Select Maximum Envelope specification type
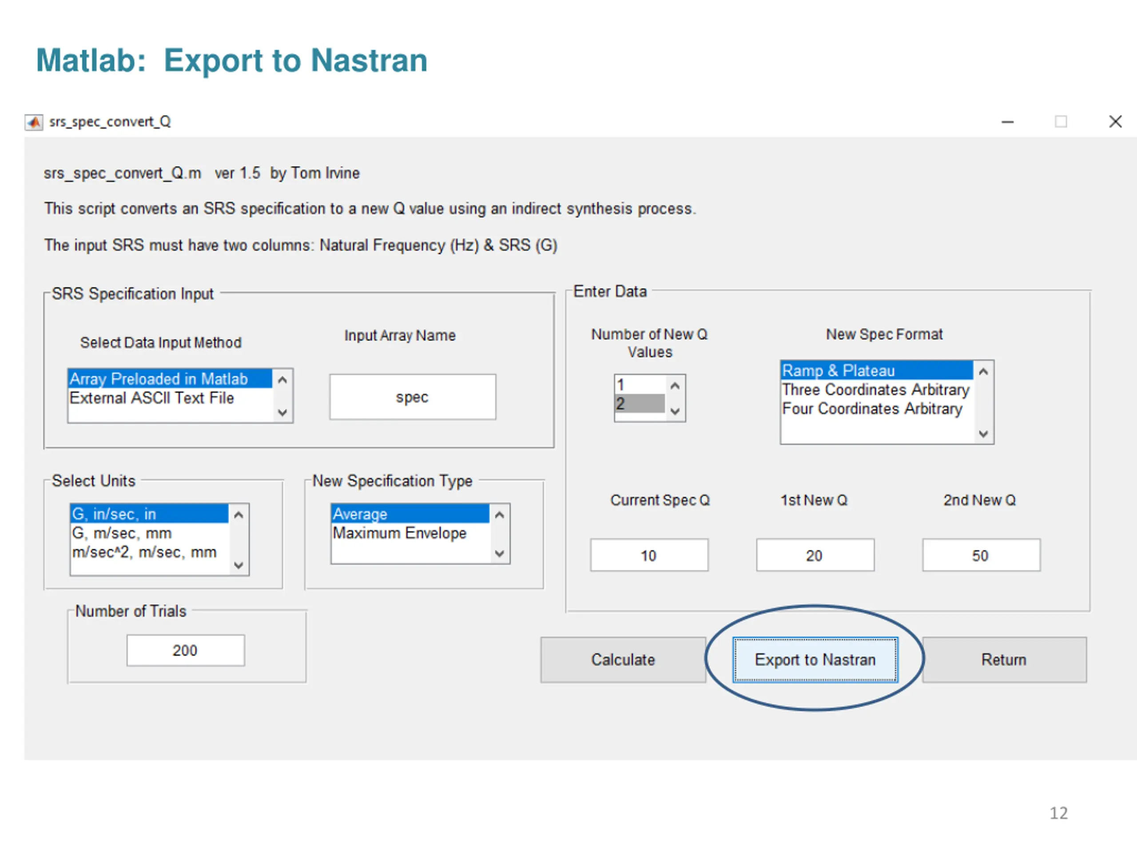This screenshot has width=1137, height=852. (410, 533)
